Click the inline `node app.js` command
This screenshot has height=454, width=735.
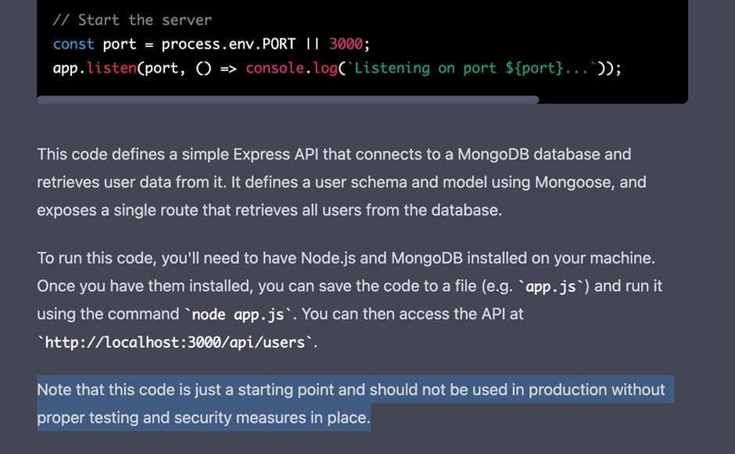pyautogui.click(x=238, y=315)
